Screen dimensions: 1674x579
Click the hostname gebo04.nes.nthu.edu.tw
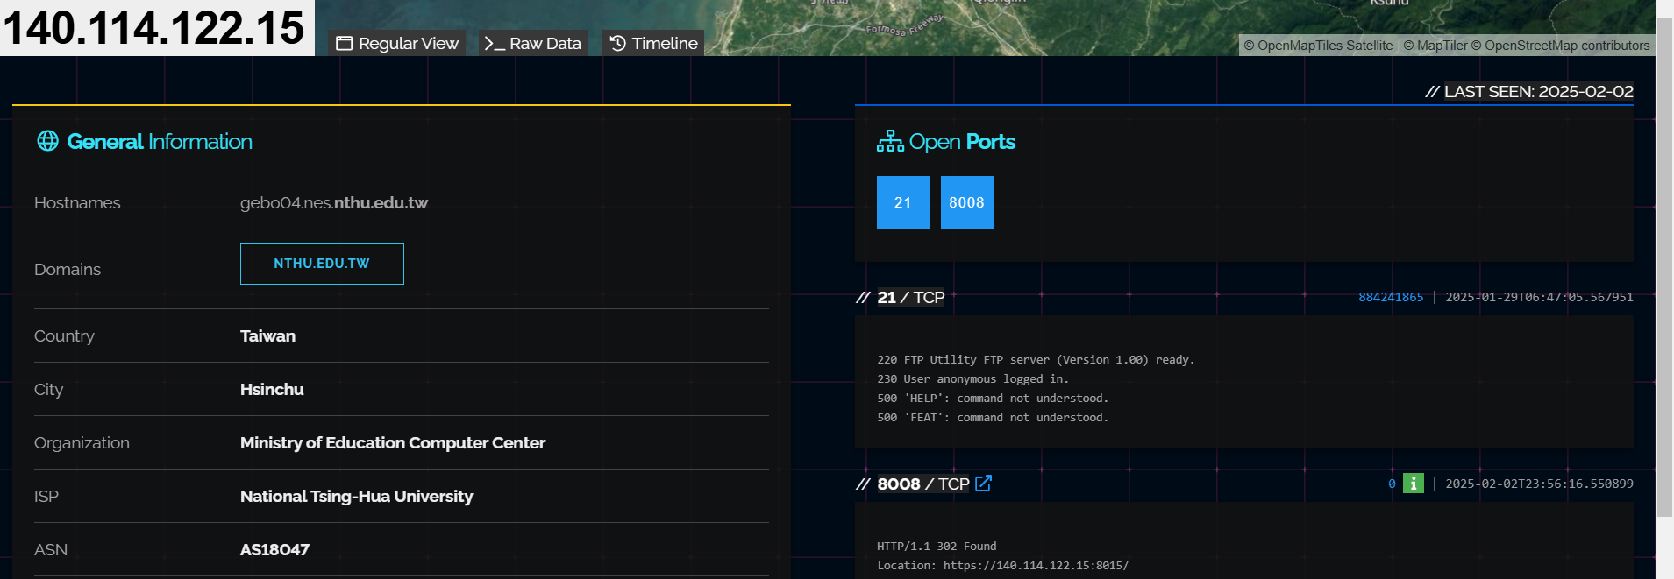334,202
